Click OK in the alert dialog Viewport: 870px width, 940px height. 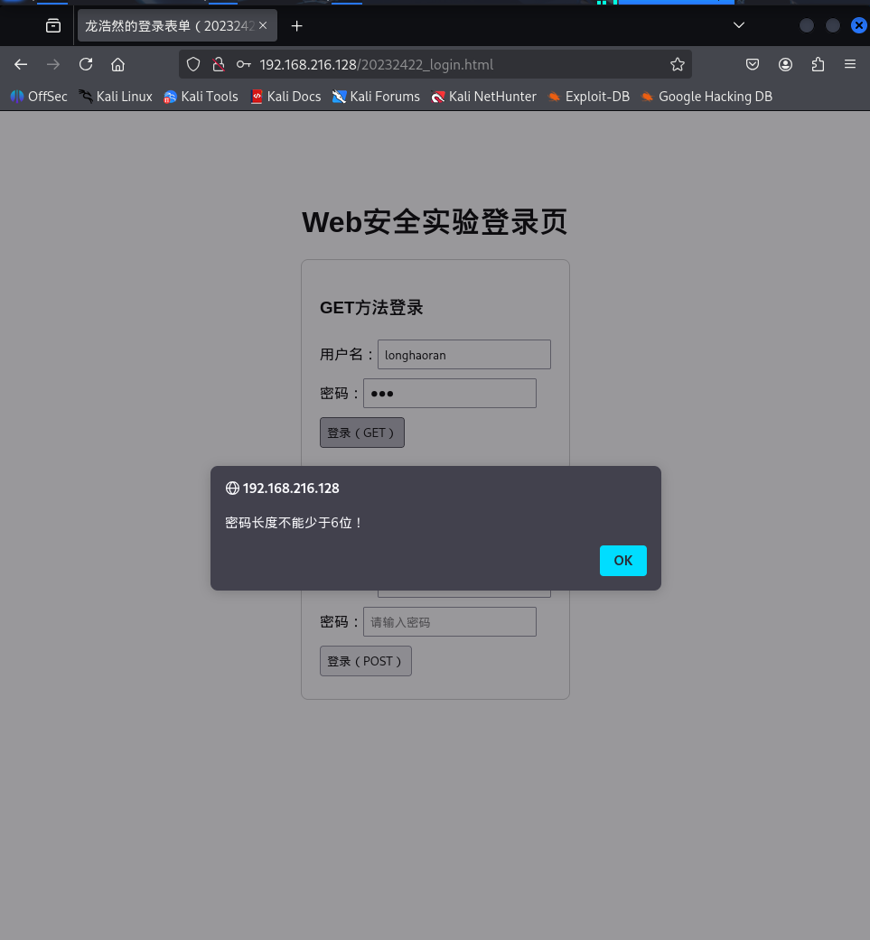point(623,561)
